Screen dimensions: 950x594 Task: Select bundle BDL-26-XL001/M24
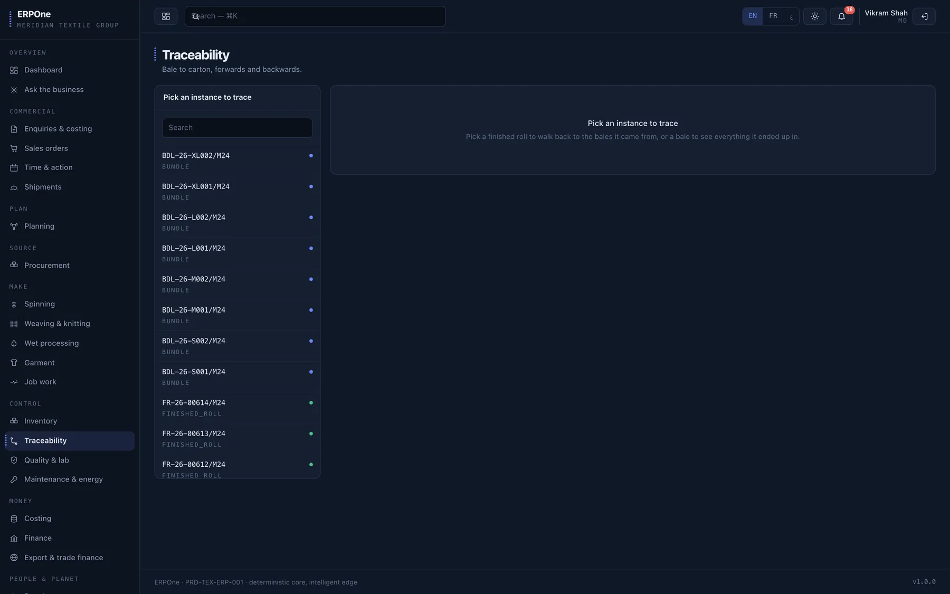pos(237,192)
